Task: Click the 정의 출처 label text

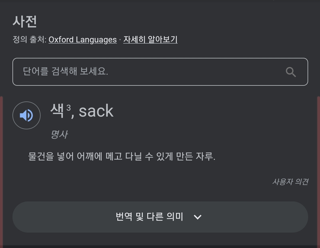Action: pos(29,40)
